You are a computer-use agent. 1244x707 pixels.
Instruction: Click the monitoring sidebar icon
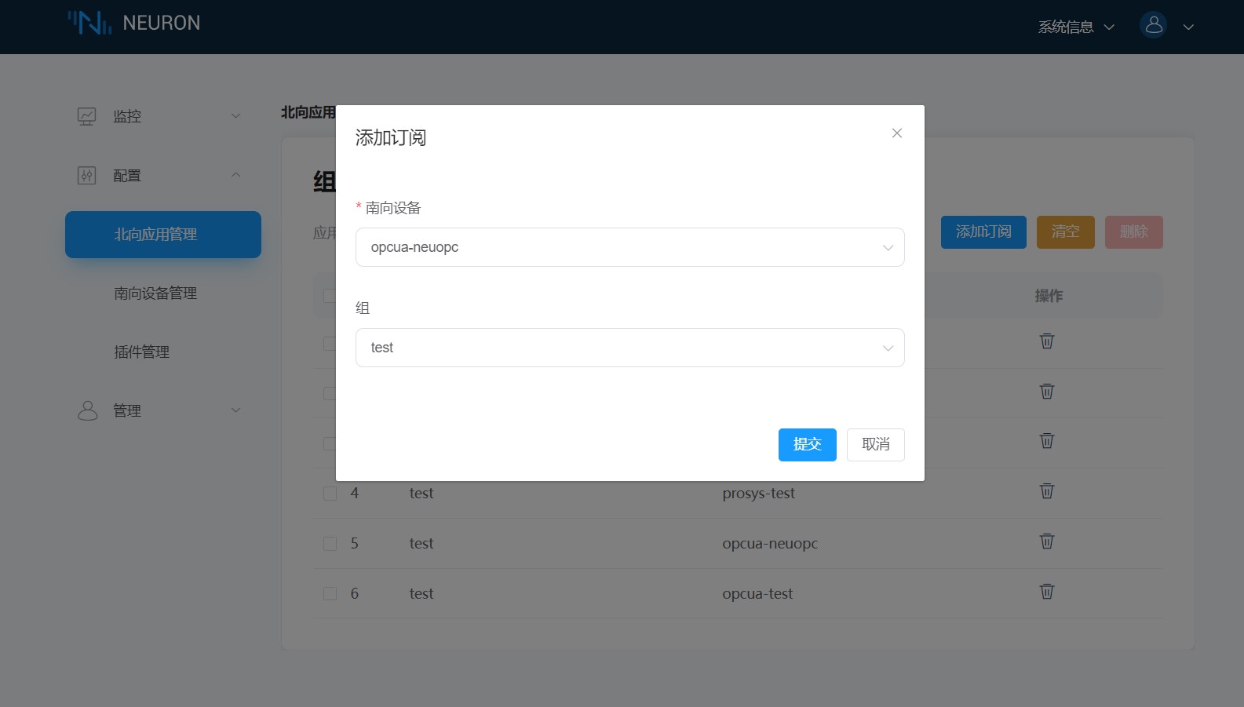[86, 116]
